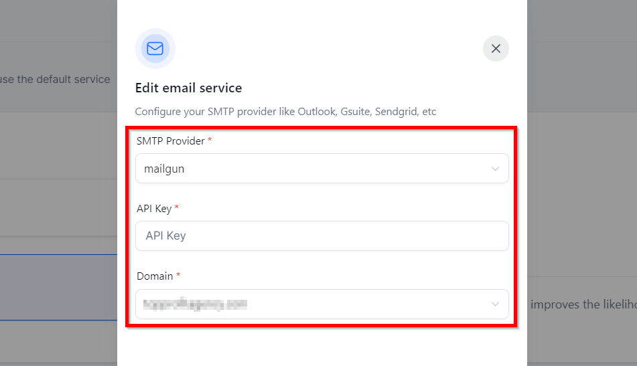The image size is (637, 366).
Task: Click the envelope email icon in dialog header
Action: (155, 48)
